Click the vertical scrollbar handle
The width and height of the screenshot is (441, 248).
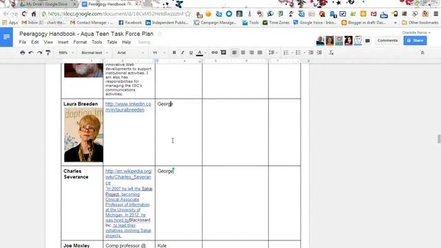point(439,139)
